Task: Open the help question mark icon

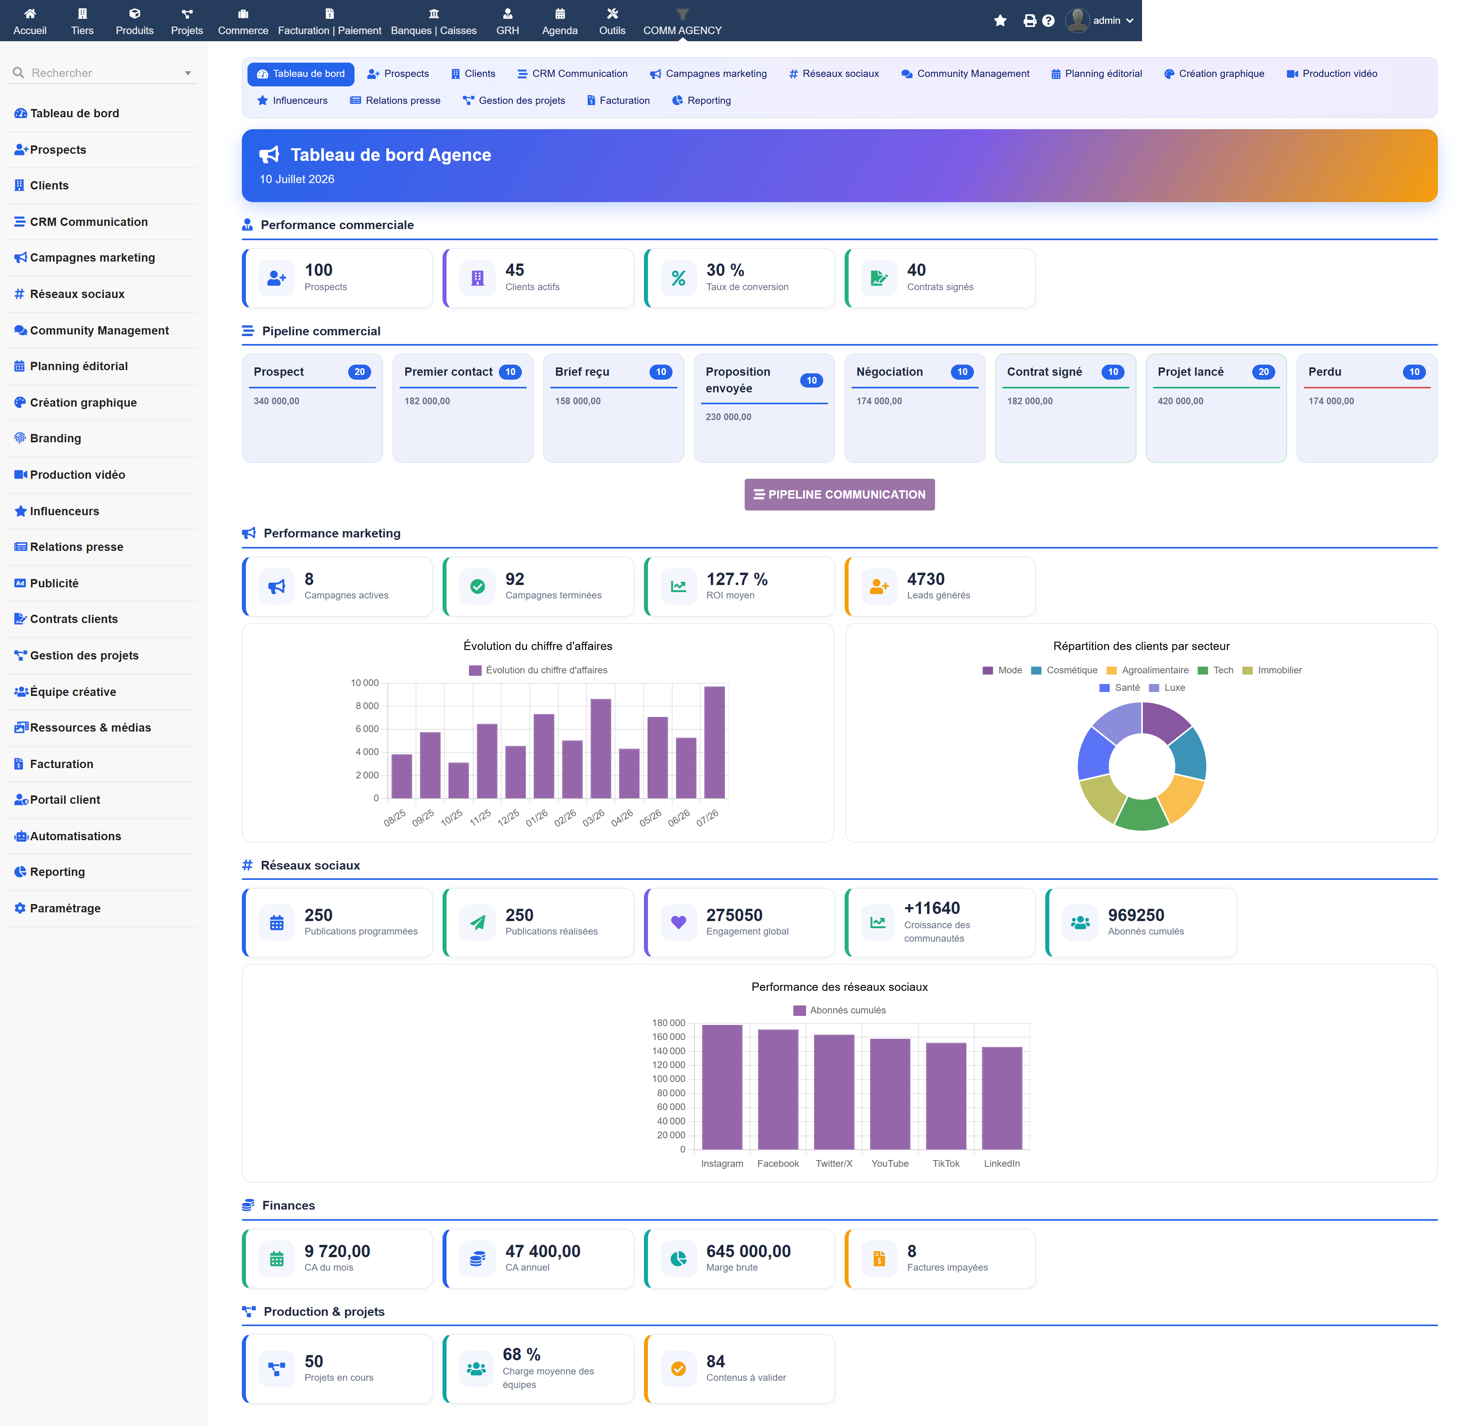Action: (1048, 20)
